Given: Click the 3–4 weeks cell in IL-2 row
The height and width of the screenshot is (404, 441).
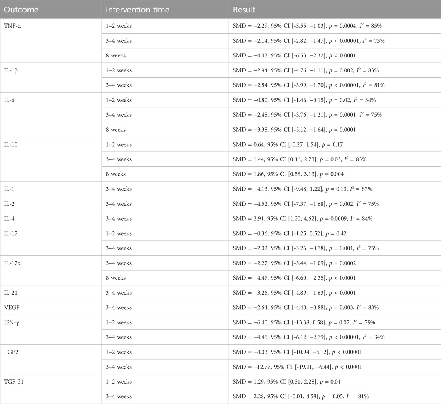Looking at the screenshot, I should [165, 204].
